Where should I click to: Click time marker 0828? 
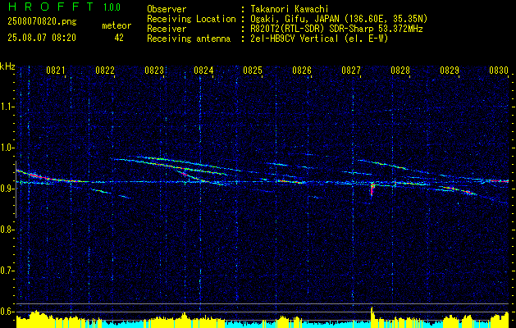400,71
